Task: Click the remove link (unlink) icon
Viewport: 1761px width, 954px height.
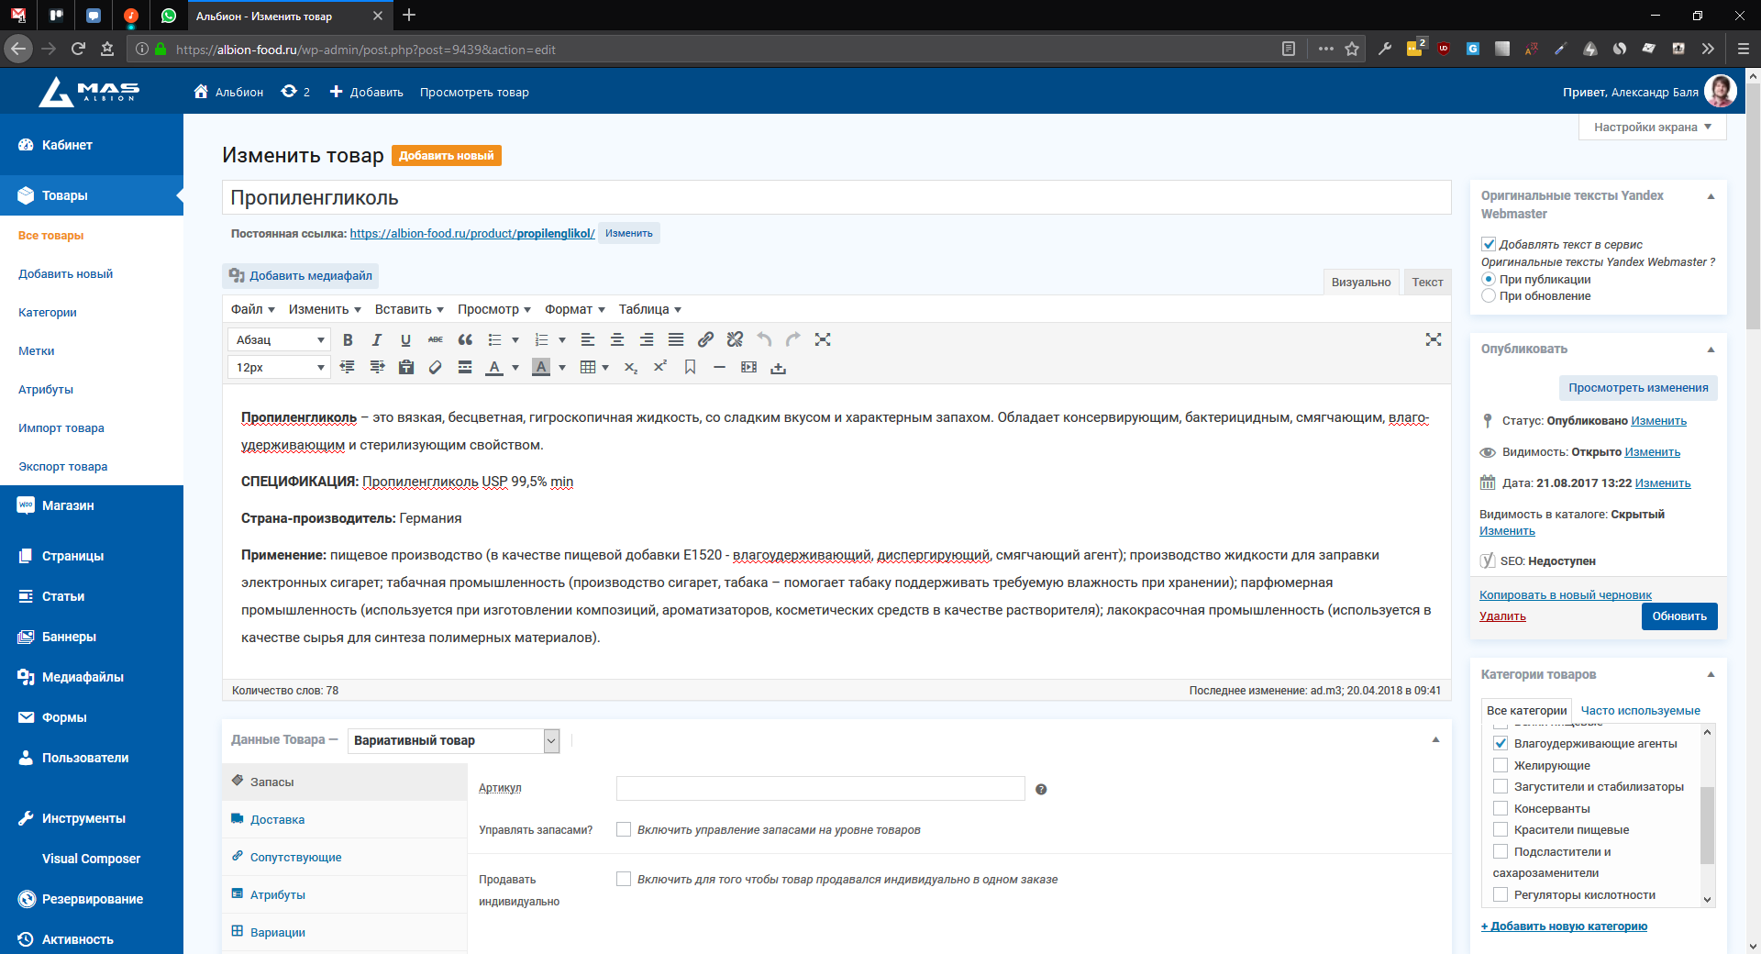Action: pos(735,340)
